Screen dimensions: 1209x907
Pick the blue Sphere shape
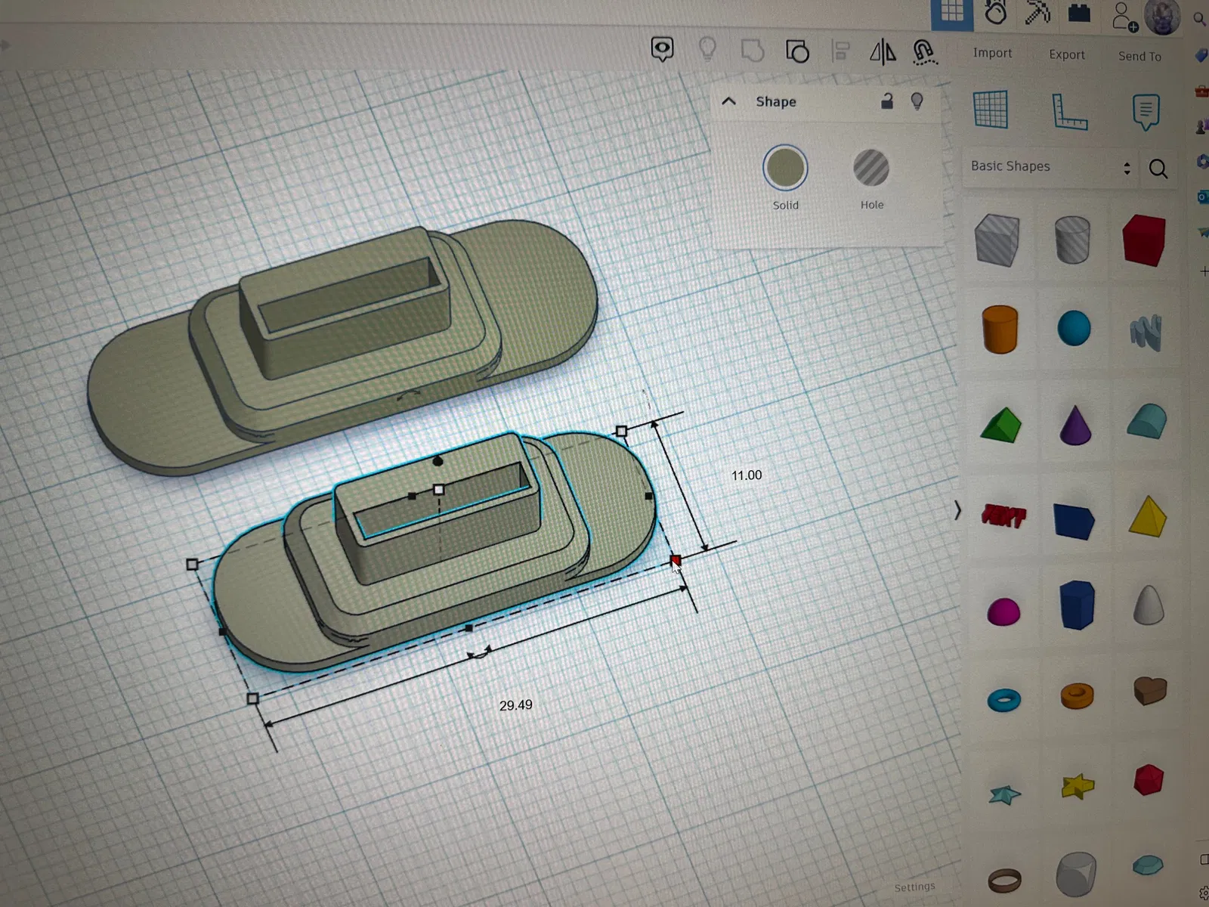pos(1074,329)
